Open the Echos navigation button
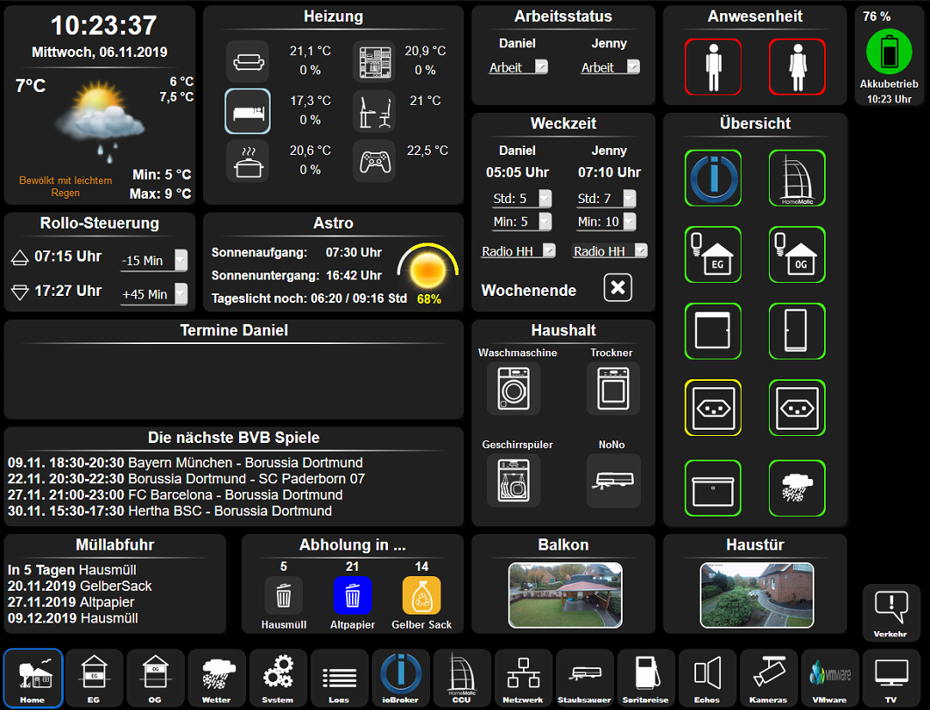 [707, 678]
